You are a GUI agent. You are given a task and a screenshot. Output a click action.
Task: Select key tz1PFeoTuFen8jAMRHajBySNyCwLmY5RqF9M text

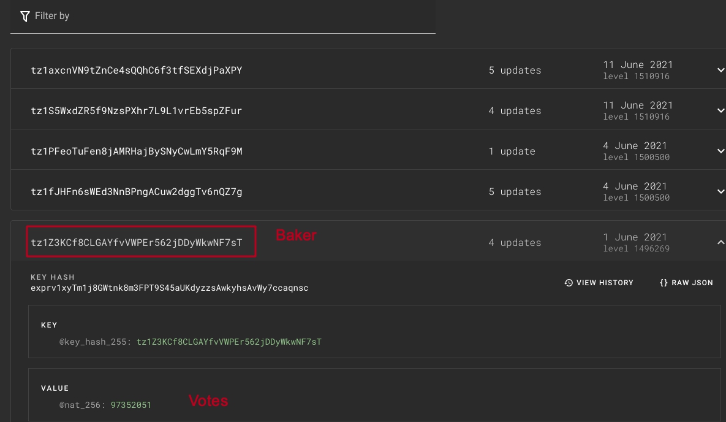click(x=137, y=151)
